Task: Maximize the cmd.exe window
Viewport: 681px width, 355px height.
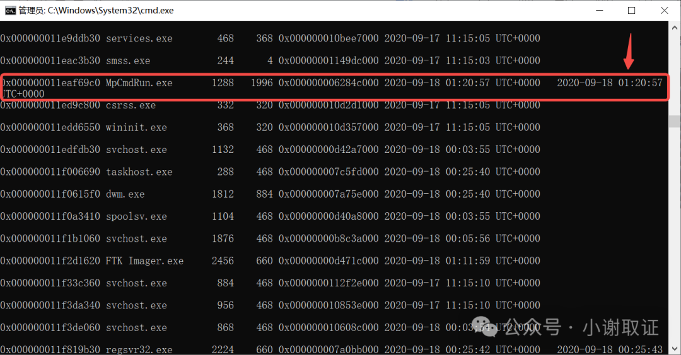Action: (x=631, y=11)
